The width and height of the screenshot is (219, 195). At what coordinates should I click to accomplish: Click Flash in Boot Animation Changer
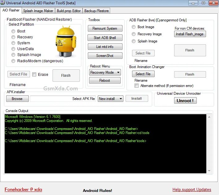[x=190, y=74]
